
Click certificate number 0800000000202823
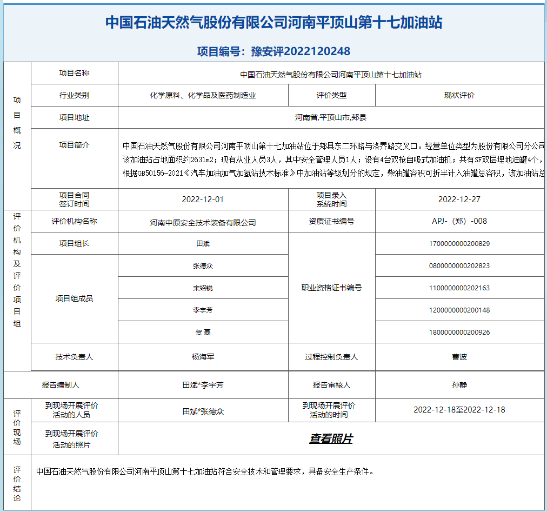point(459,265)
